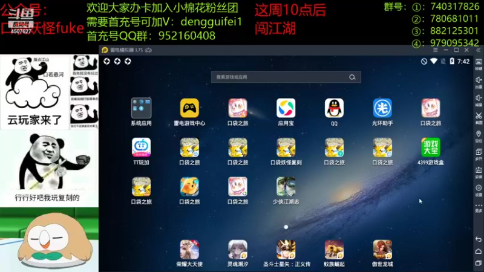The image size is (484, 272).
Task: Launch 圣斗士星矢:正义传 game
Action: coord(286,250)
